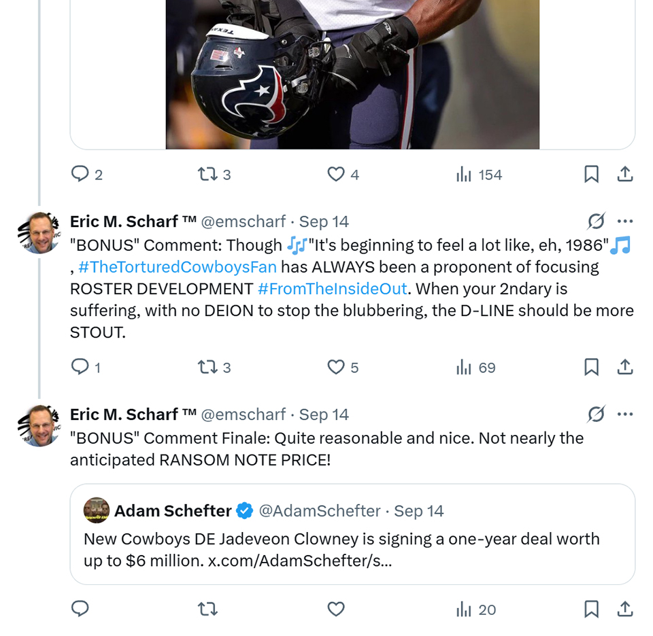Click the #TheTorturedCowboysFan hashtag

pos(178,267)
